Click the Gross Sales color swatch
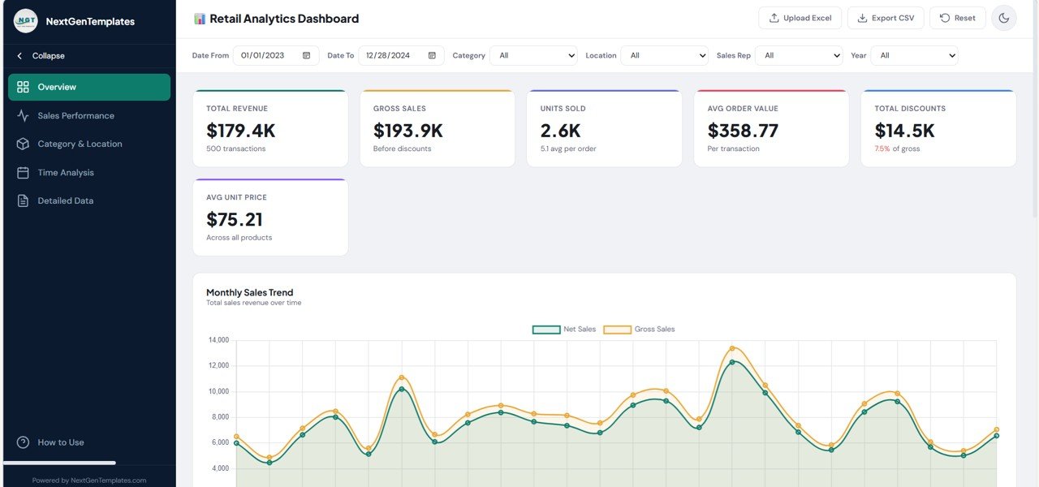Screen dimensions: 1039x487 pyautogui.click(x=619, y=329)
